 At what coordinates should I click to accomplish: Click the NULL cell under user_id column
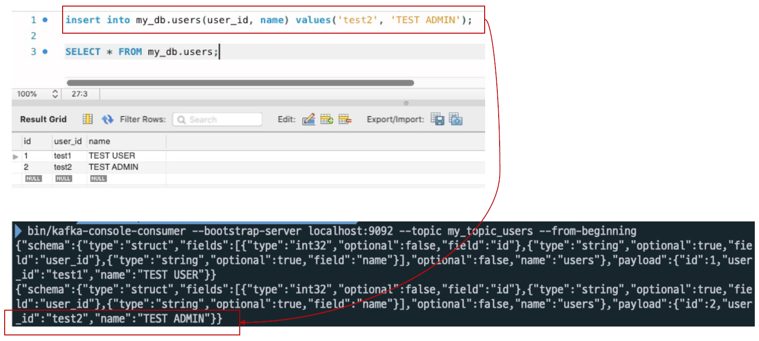(63, 178)
